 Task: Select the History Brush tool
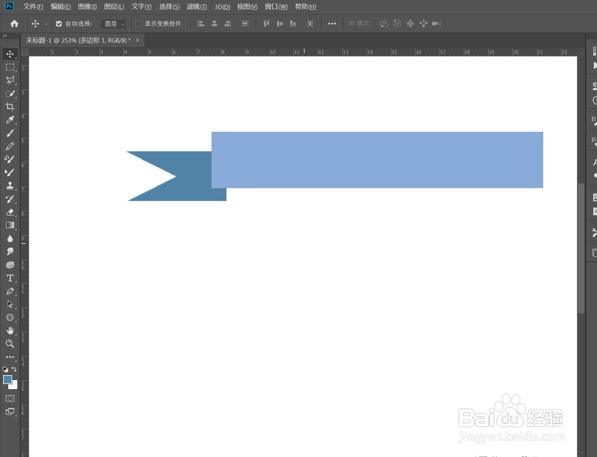click(x=10, y=199)
